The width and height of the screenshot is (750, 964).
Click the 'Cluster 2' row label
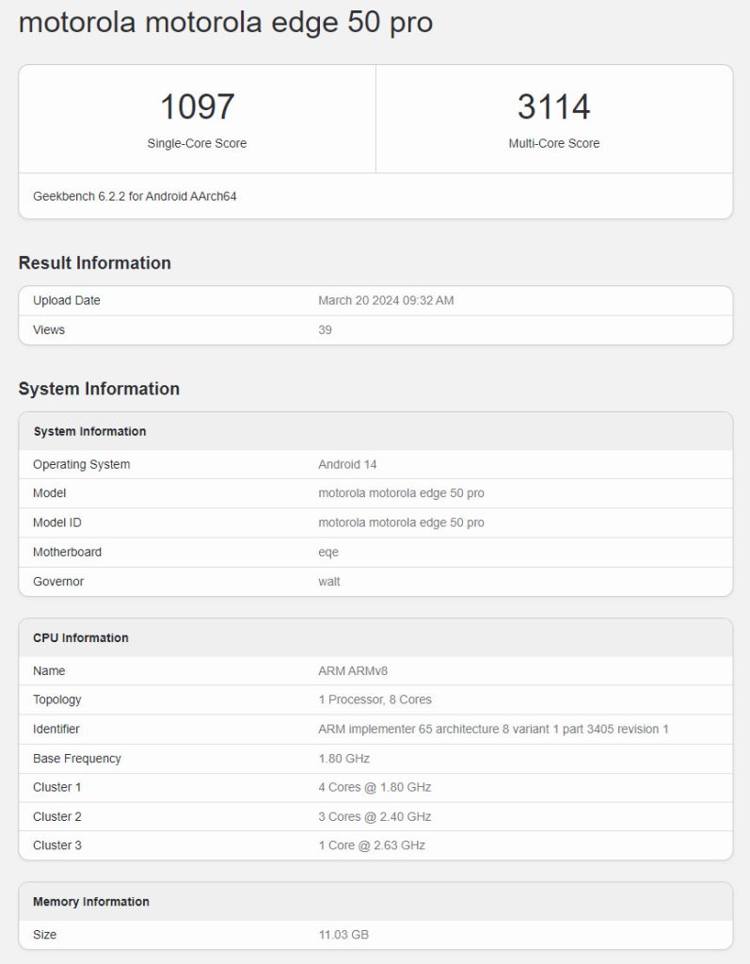tap(57, 817)
